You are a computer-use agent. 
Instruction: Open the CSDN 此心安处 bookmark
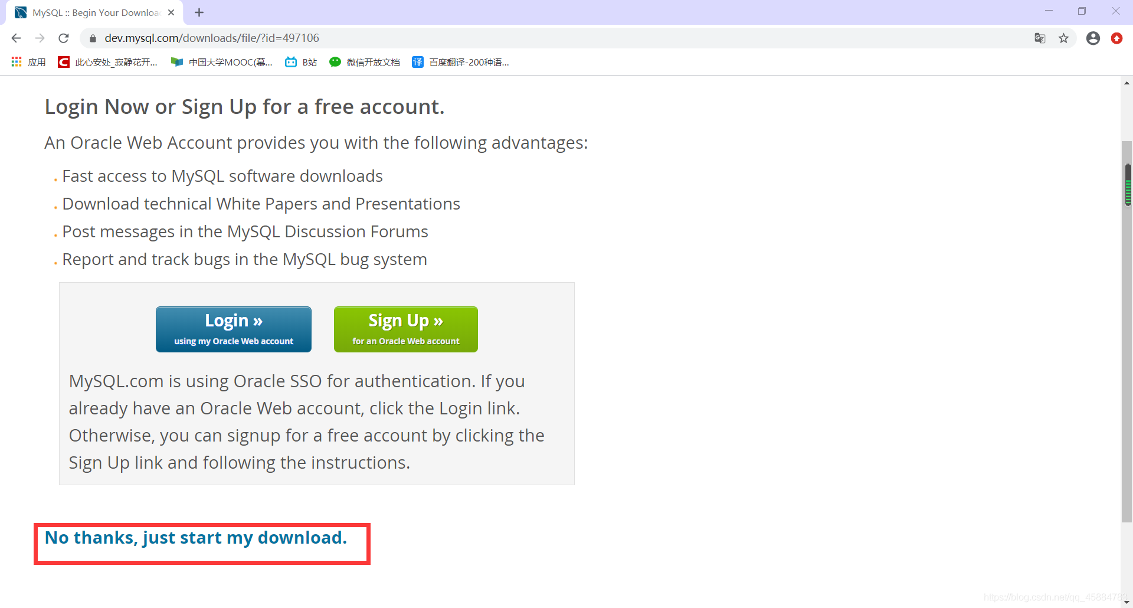(107, 62)
